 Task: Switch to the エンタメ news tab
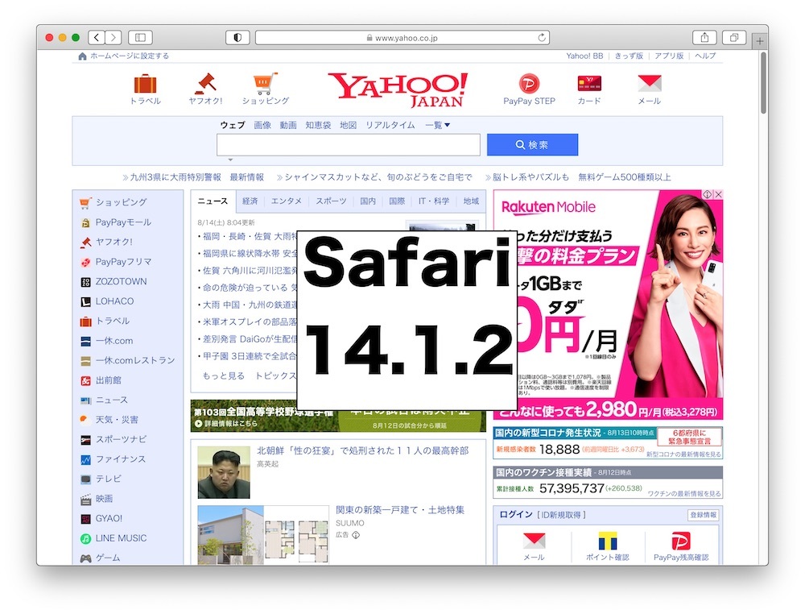287,201
